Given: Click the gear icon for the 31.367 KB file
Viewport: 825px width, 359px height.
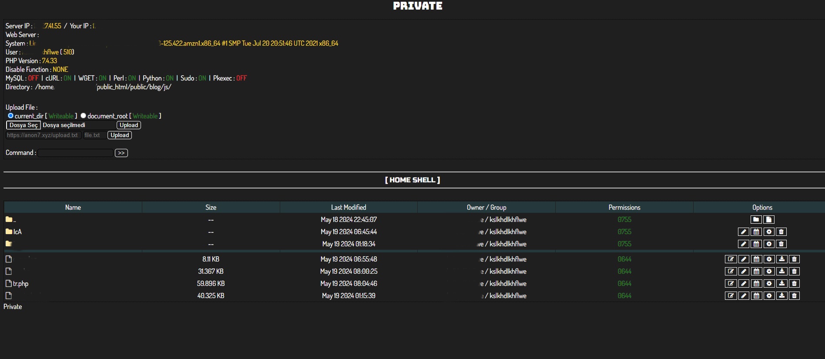Looking at the screenshot, I should 769,272.
